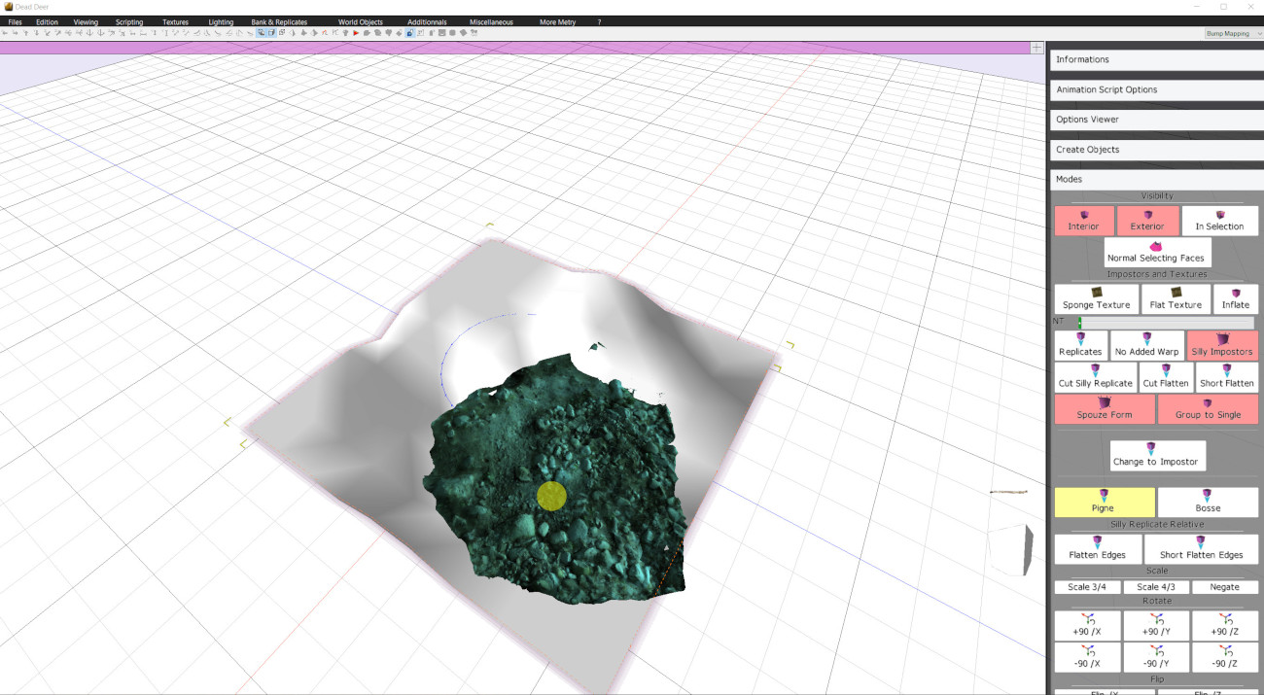Open the Files menu
Image resolution: width=1264 pixels, height=695 pixels.
pos(15,21)
